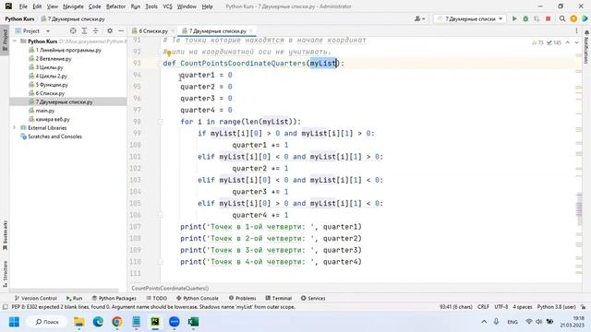Open the user account menu icon

(x=419, y=18)
